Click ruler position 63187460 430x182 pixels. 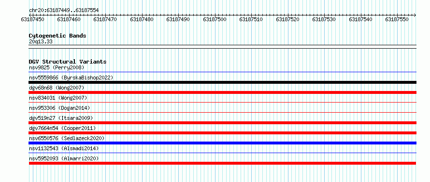pos(69,19)
